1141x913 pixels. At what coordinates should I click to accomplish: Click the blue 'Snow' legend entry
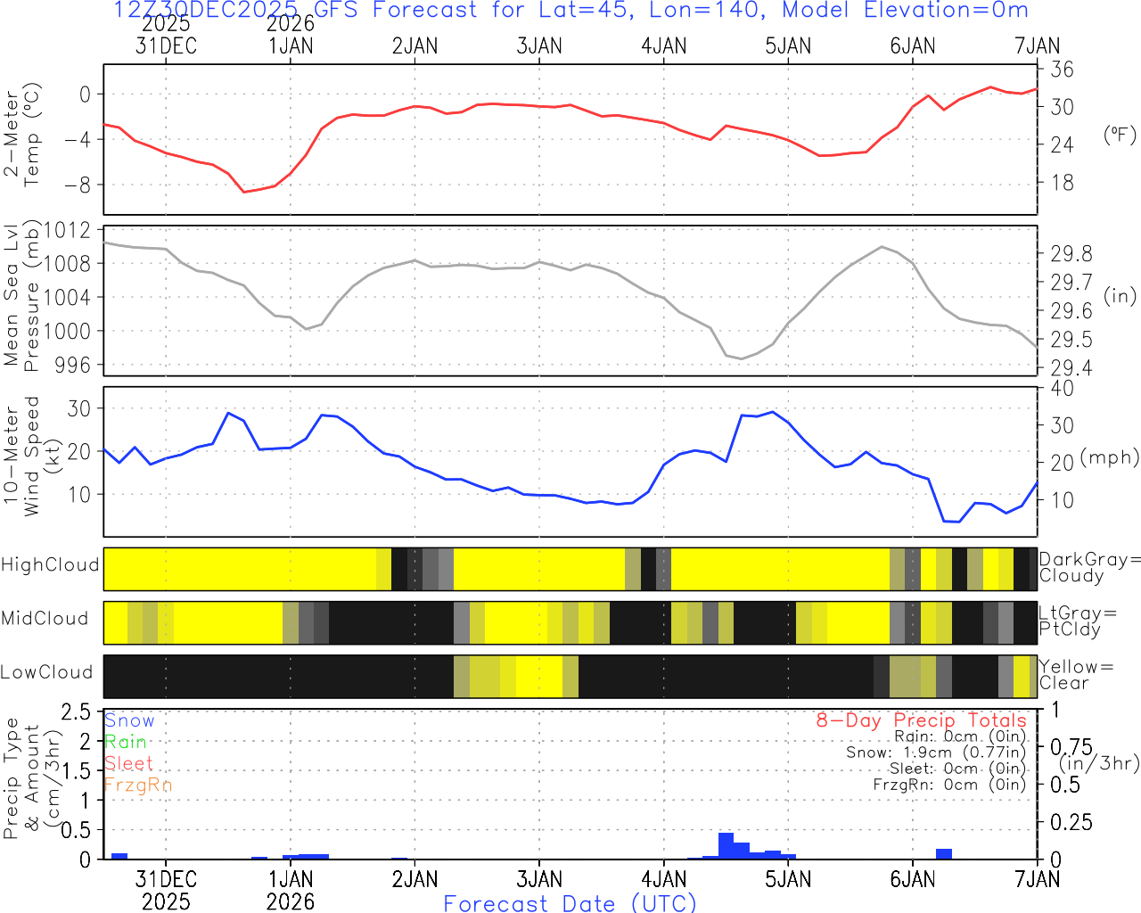129,720
